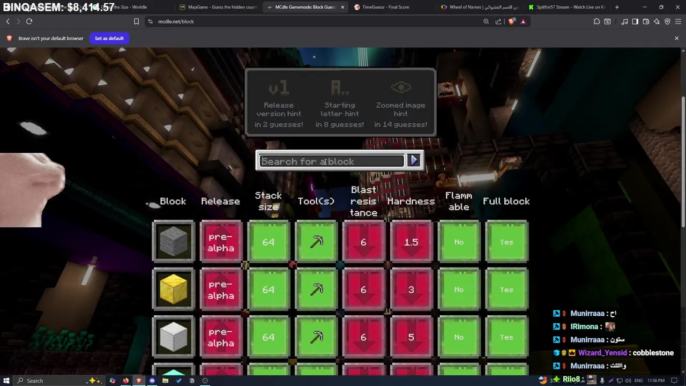Click the pickaxe tool cell in the gold block row
This screenshot has height=386, width=686.
point(316,289)
